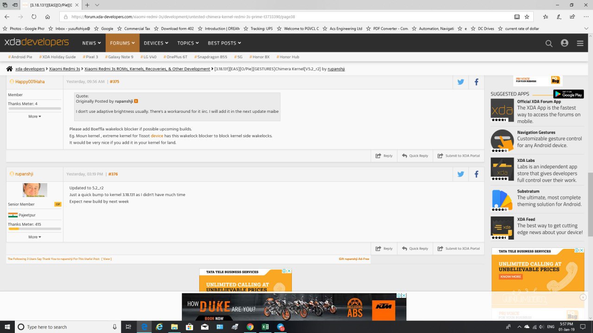Select the Android Pie tag
The image size is (593, 333).
pyautogui.click(x=20, y=57)
